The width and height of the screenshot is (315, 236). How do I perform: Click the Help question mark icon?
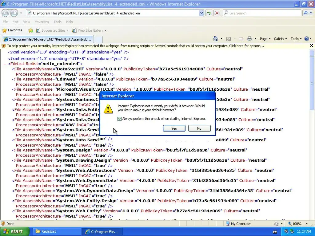[x=307, y=39]
